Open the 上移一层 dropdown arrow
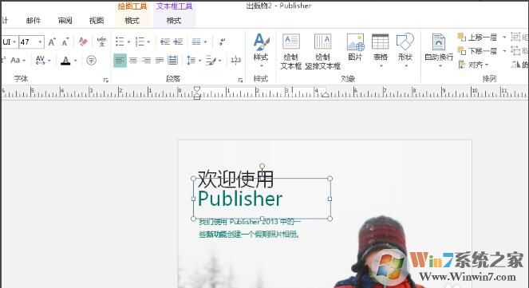The width and height of the screenshot is (529, 288). (x=504, y=37)
